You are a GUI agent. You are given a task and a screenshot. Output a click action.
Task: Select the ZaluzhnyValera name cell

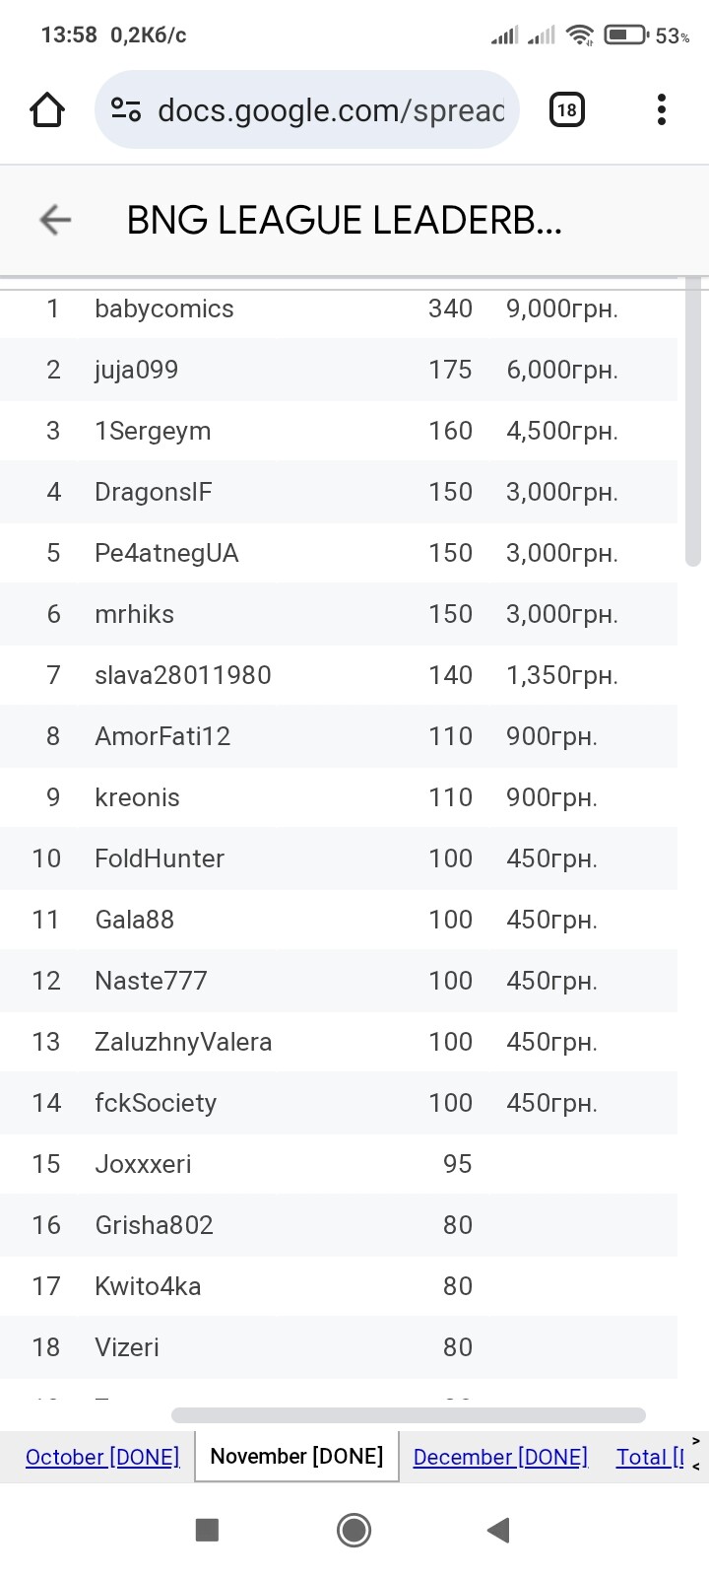pos(183,1042)
